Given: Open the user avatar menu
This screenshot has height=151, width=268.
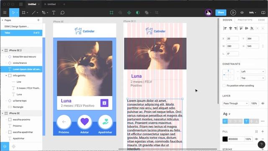Looking at the screenshot, I should click(x=209, y=13).
